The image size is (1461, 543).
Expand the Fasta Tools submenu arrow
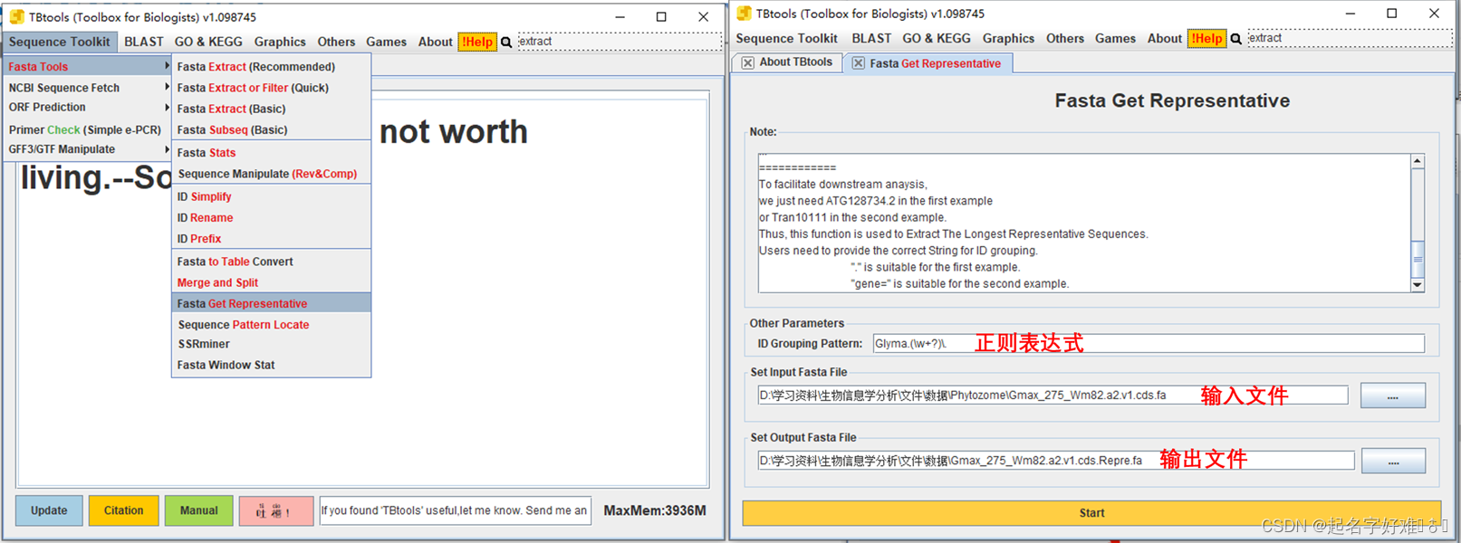[167, 66]
